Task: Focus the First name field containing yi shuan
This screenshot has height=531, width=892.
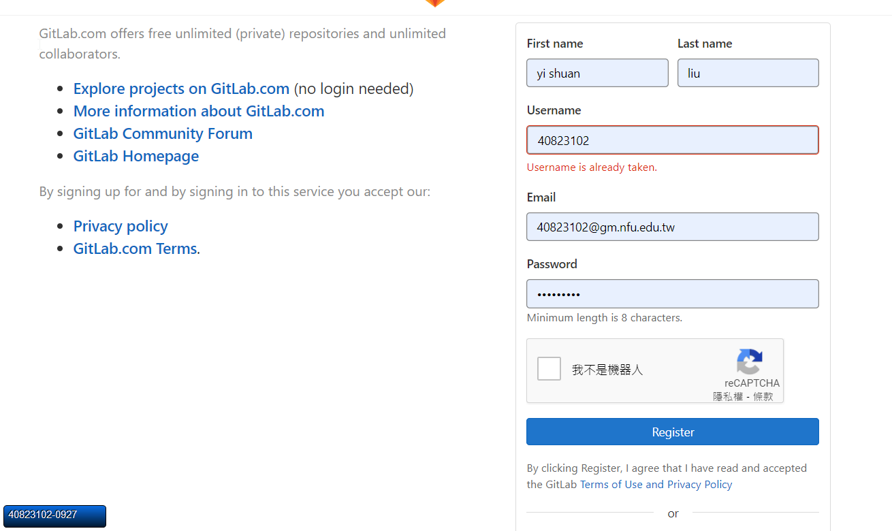Action: click(597, 73)
